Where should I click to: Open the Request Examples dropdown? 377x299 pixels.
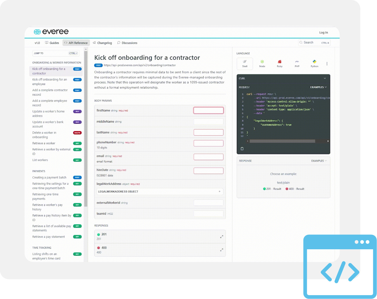tap(318, 87)
